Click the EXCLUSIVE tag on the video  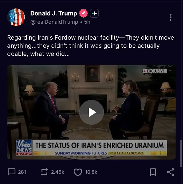click(x=155, y=71)
